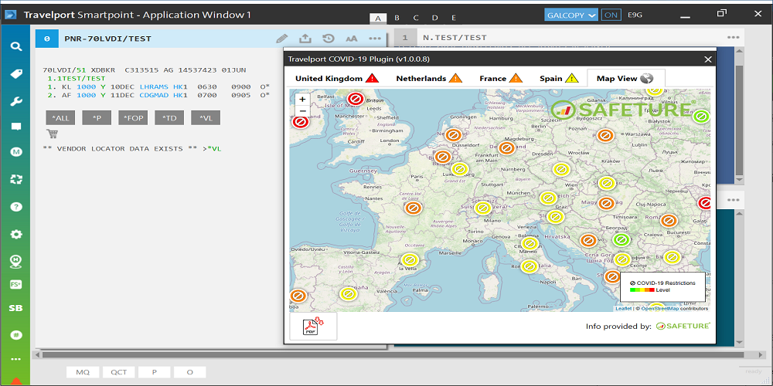Open the wrench tools icon
773x386 pixels.
(15, 101)
